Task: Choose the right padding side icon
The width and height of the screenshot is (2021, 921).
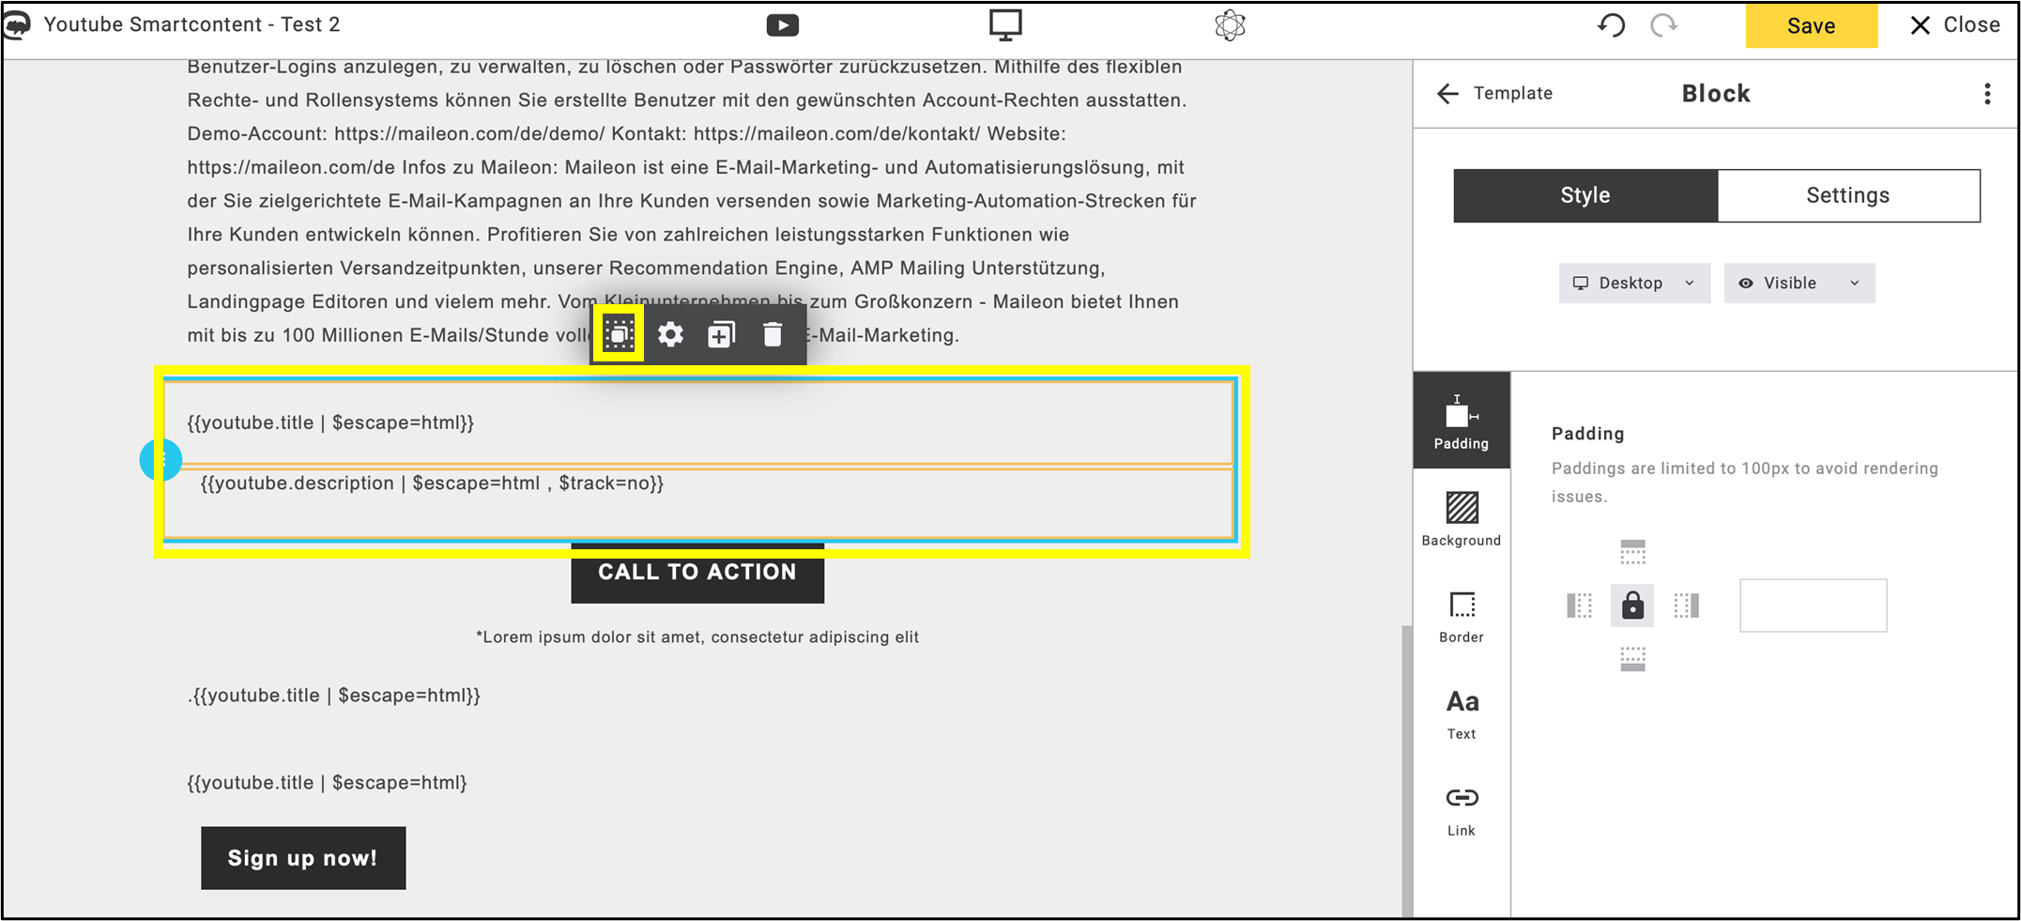Action: point(1687,606)
